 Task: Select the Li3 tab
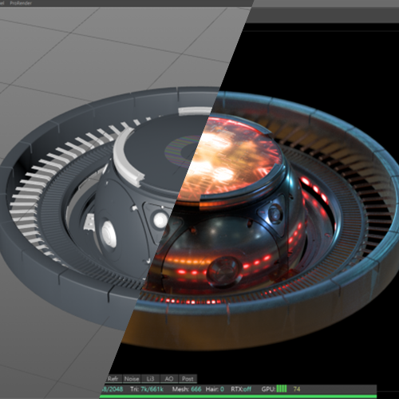[x=150, y=378]
